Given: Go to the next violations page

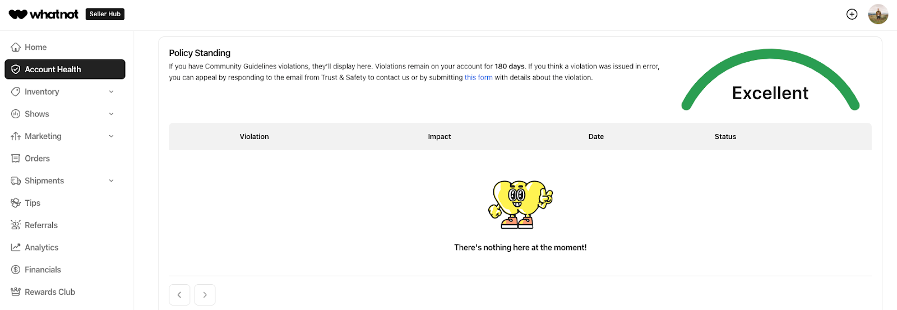Looking at the screenshot, I should 205,295.
